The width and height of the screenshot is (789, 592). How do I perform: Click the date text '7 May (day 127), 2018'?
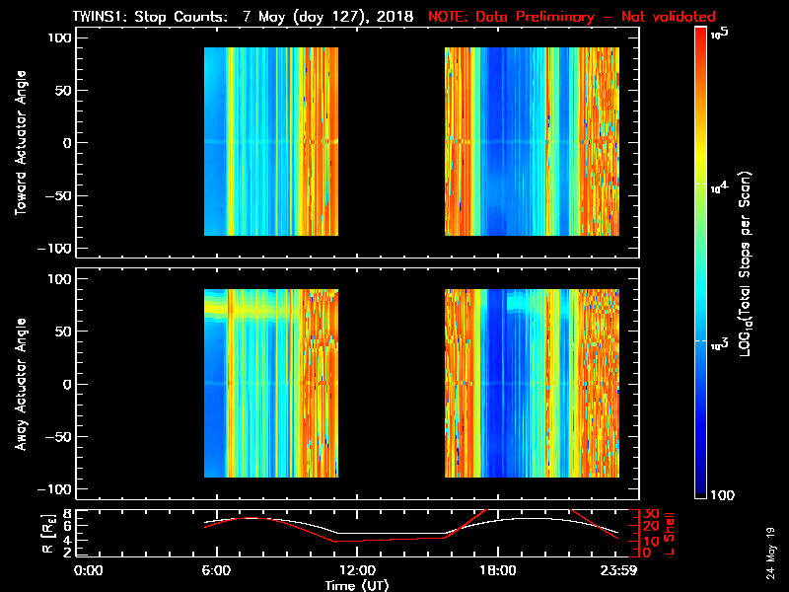coord(327,17)
